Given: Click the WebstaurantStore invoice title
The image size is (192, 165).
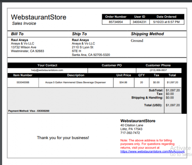Looking at the screenshot, I should (39, 17).
